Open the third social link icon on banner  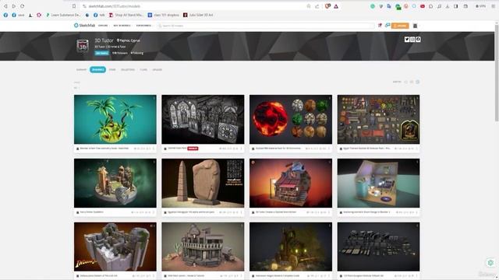tap(418, 40)
